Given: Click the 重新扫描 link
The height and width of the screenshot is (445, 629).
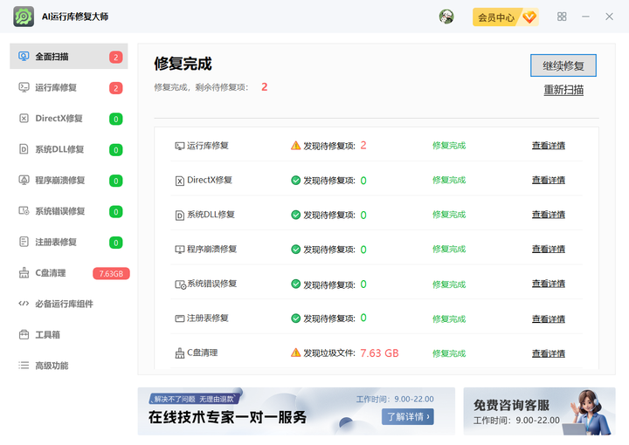Looking at the screenshot, I should click(563, 90).
